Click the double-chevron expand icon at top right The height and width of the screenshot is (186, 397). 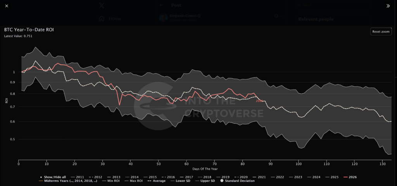click(x=388, y=6)
